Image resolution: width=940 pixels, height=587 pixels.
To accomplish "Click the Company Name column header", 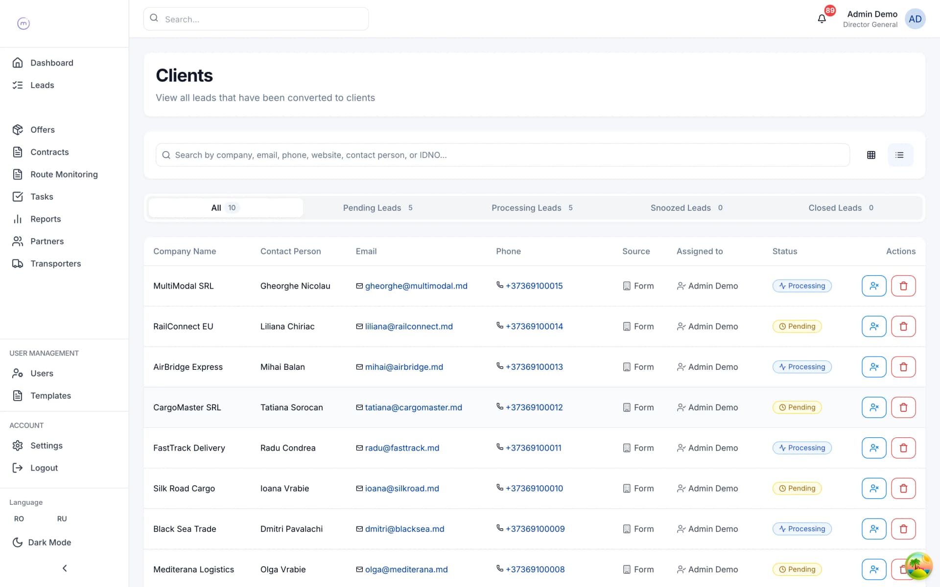I will coord(185,251).
